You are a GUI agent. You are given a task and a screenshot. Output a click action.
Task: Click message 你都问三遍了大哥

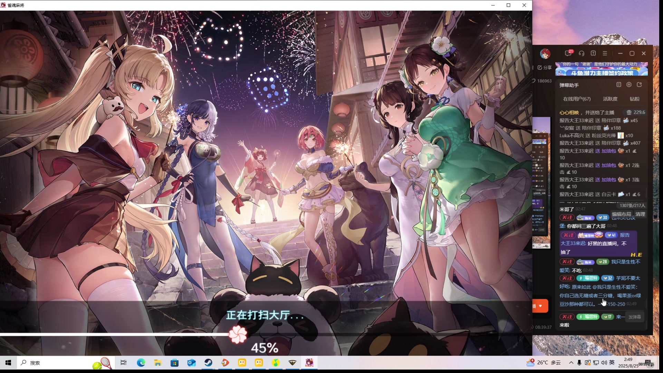[x=586, y=226]
